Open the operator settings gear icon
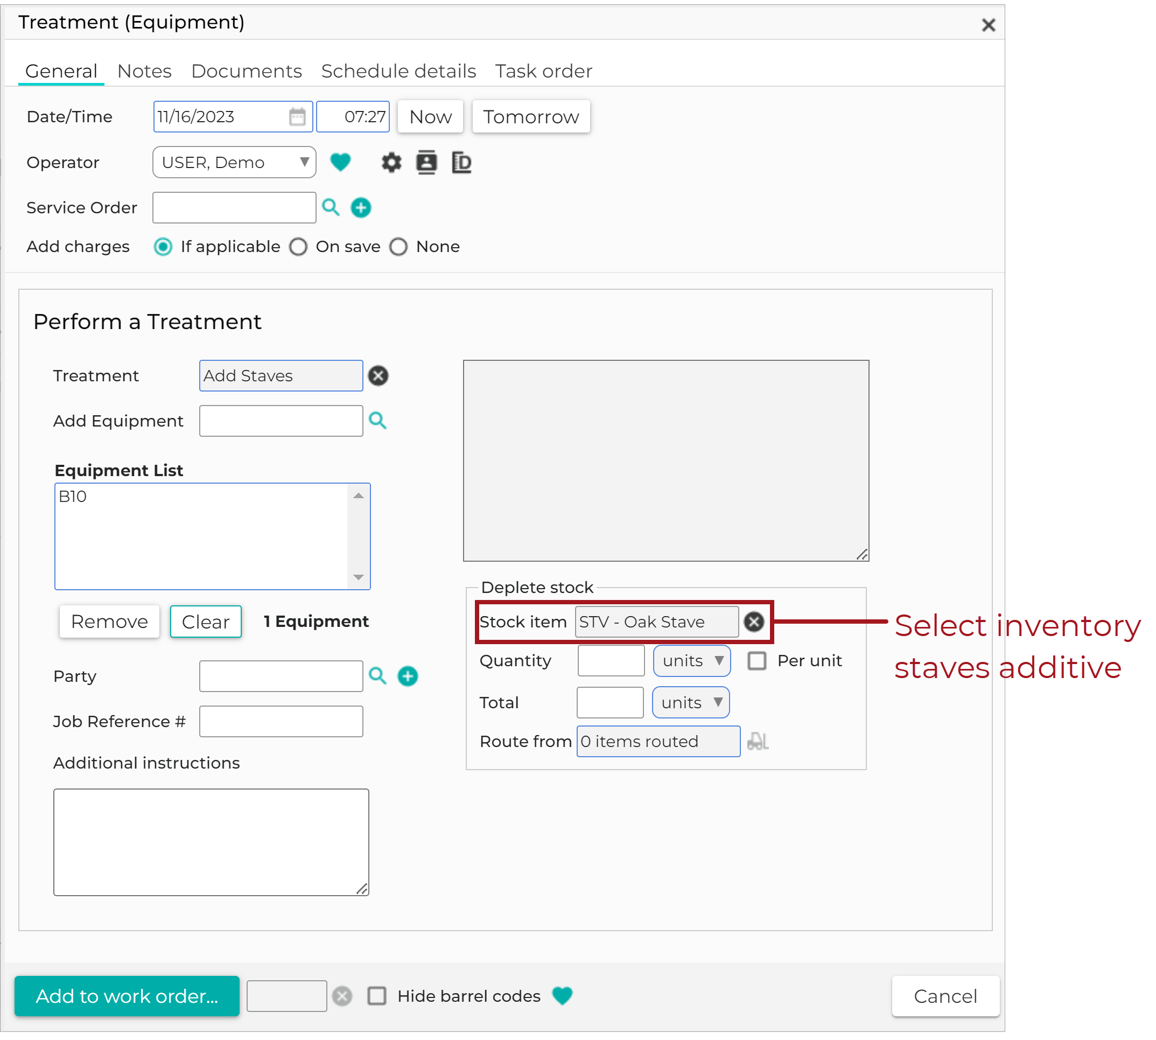The width and height of the screenshot is (1156, 1040). pyautogui.click(x=391, y=163)
